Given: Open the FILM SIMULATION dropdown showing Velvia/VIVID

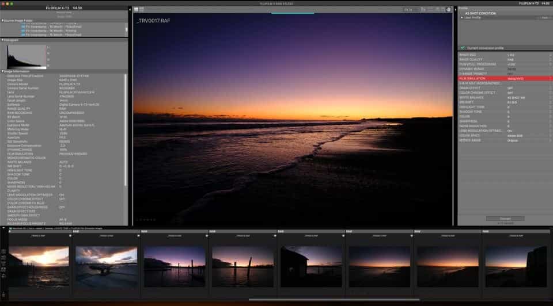Looking at the screenshot, I should [505, 79].
